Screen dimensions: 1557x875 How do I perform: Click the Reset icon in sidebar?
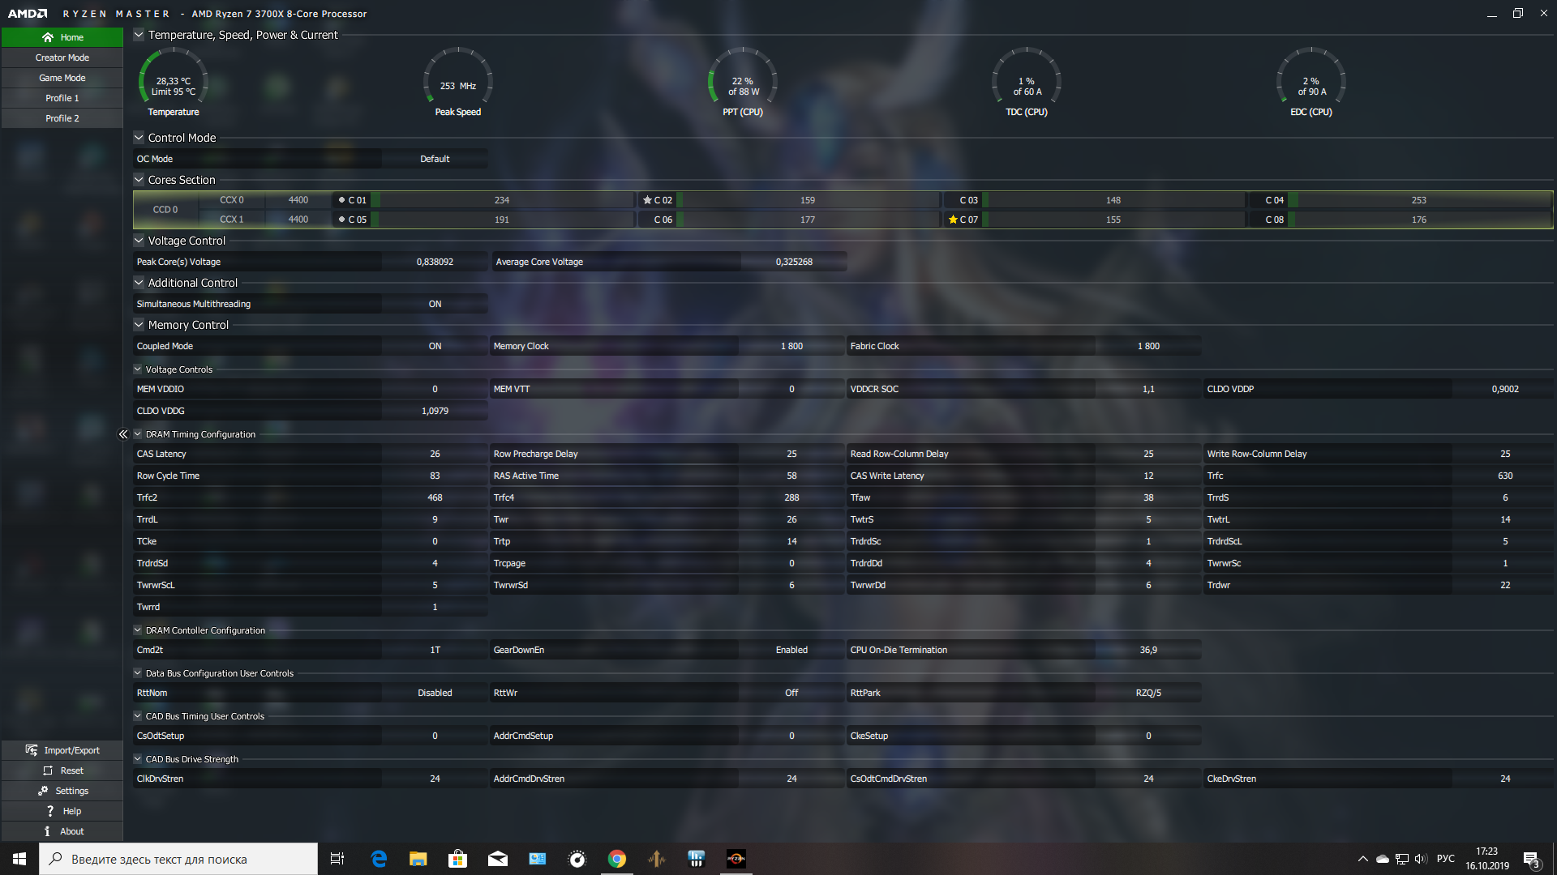tap(48, 770)
